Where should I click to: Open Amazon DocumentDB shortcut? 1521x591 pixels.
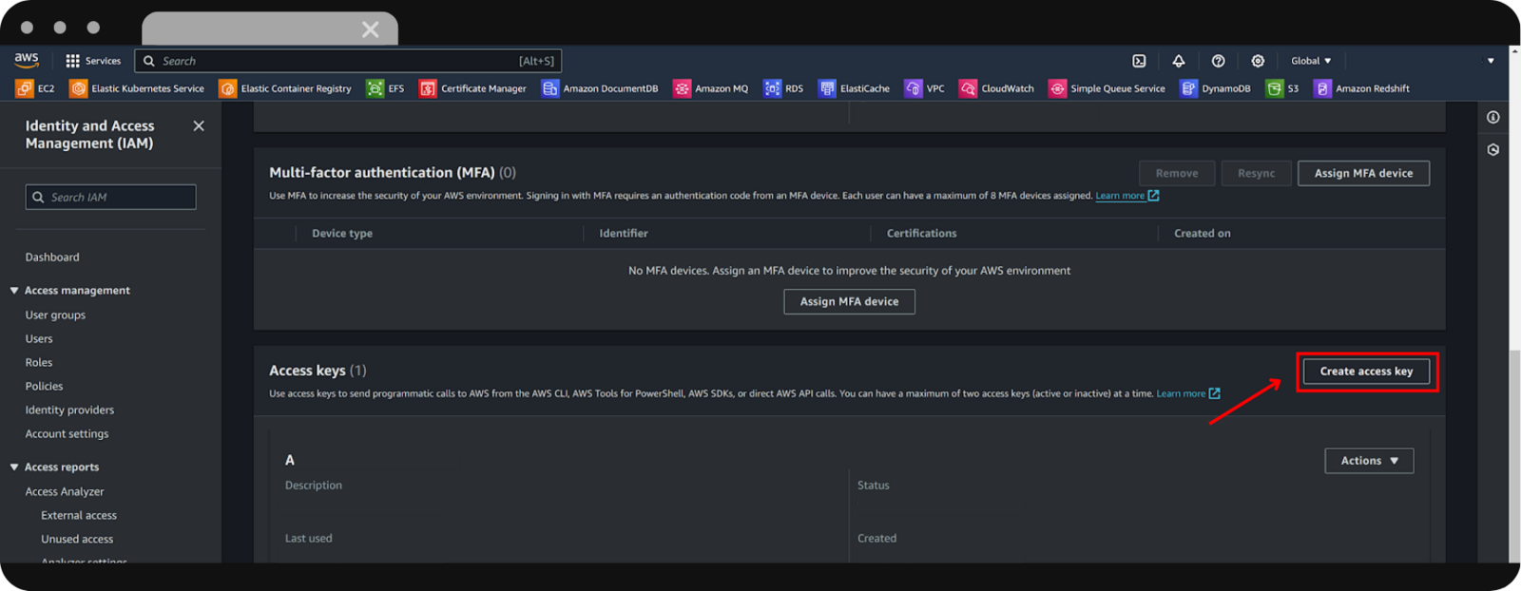(600, 88)
